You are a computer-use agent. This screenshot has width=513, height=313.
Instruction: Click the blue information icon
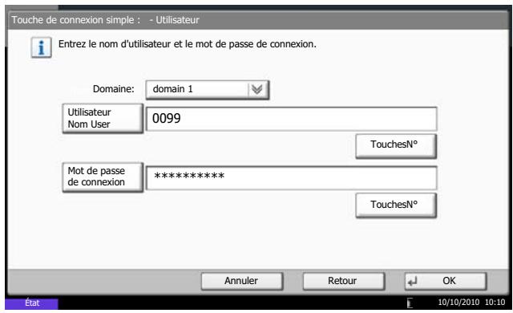point(41,48)
